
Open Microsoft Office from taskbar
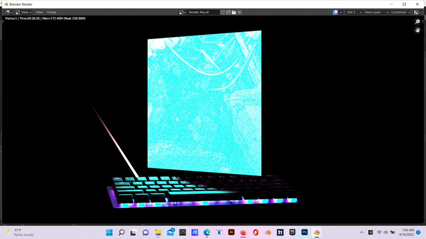click(x=256, y=232)
